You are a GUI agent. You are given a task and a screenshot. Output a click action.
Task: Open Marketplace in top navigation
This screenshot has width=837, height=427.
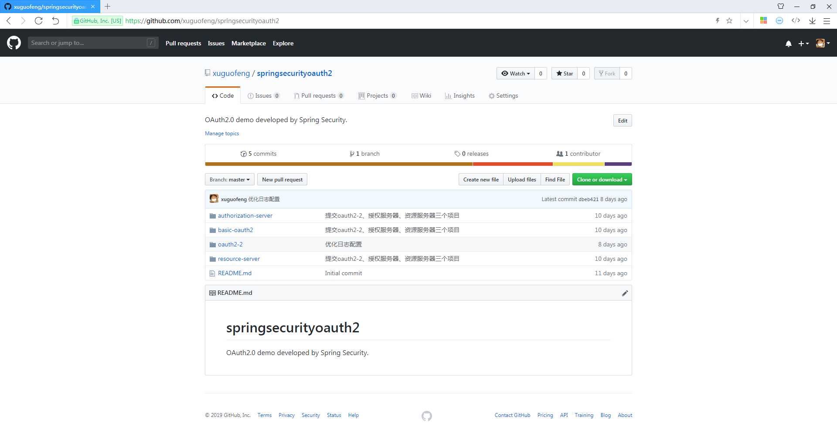click(x=248, y=43)
